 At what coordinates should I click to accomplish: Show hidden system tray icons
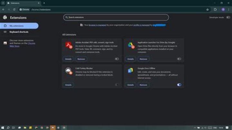coord(195,128)
